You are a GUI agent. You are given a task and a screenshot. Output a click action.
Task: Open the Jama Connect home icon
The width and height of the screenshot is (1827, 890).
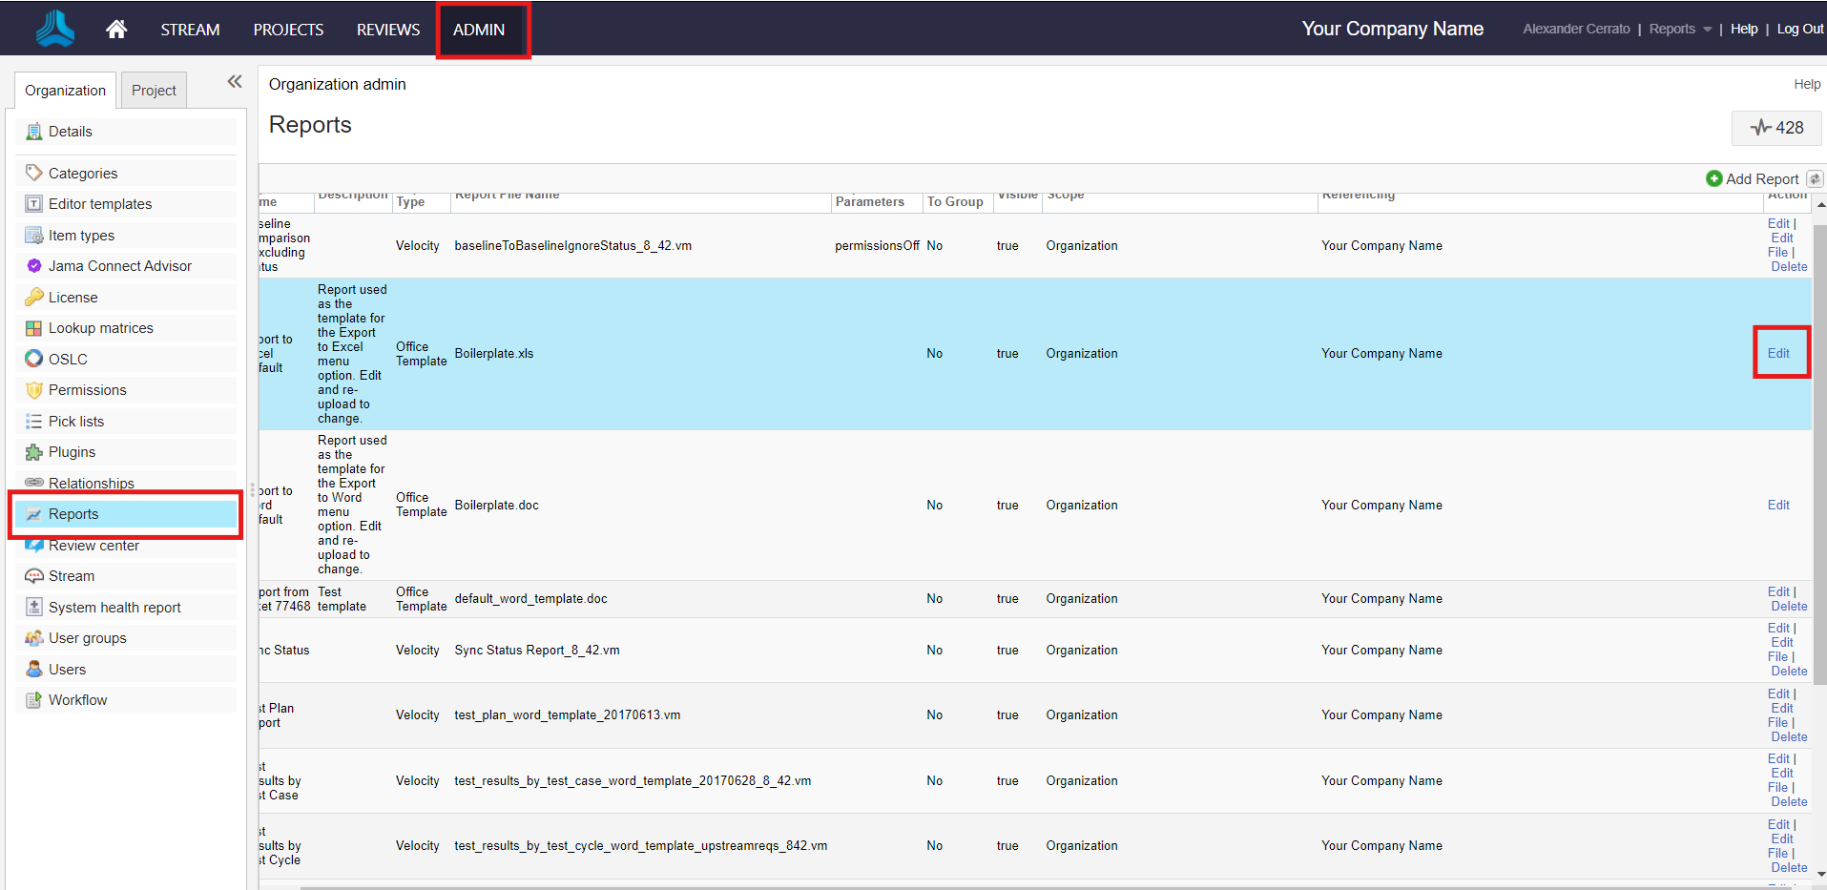point(115,29)
